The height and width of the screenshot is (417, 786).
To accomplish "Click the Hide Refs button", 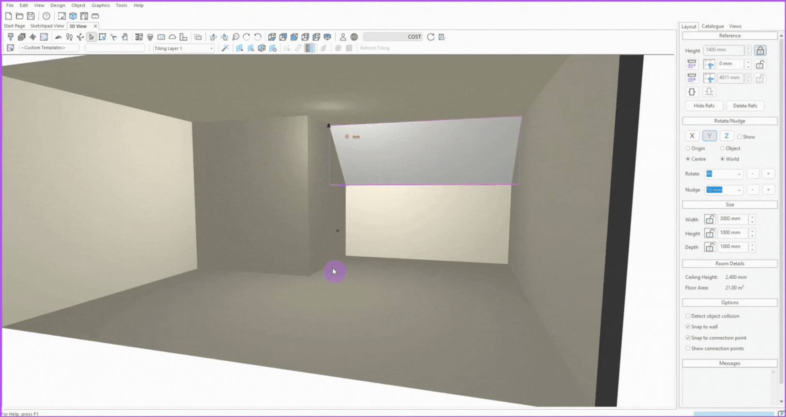I will coord(704,106).
